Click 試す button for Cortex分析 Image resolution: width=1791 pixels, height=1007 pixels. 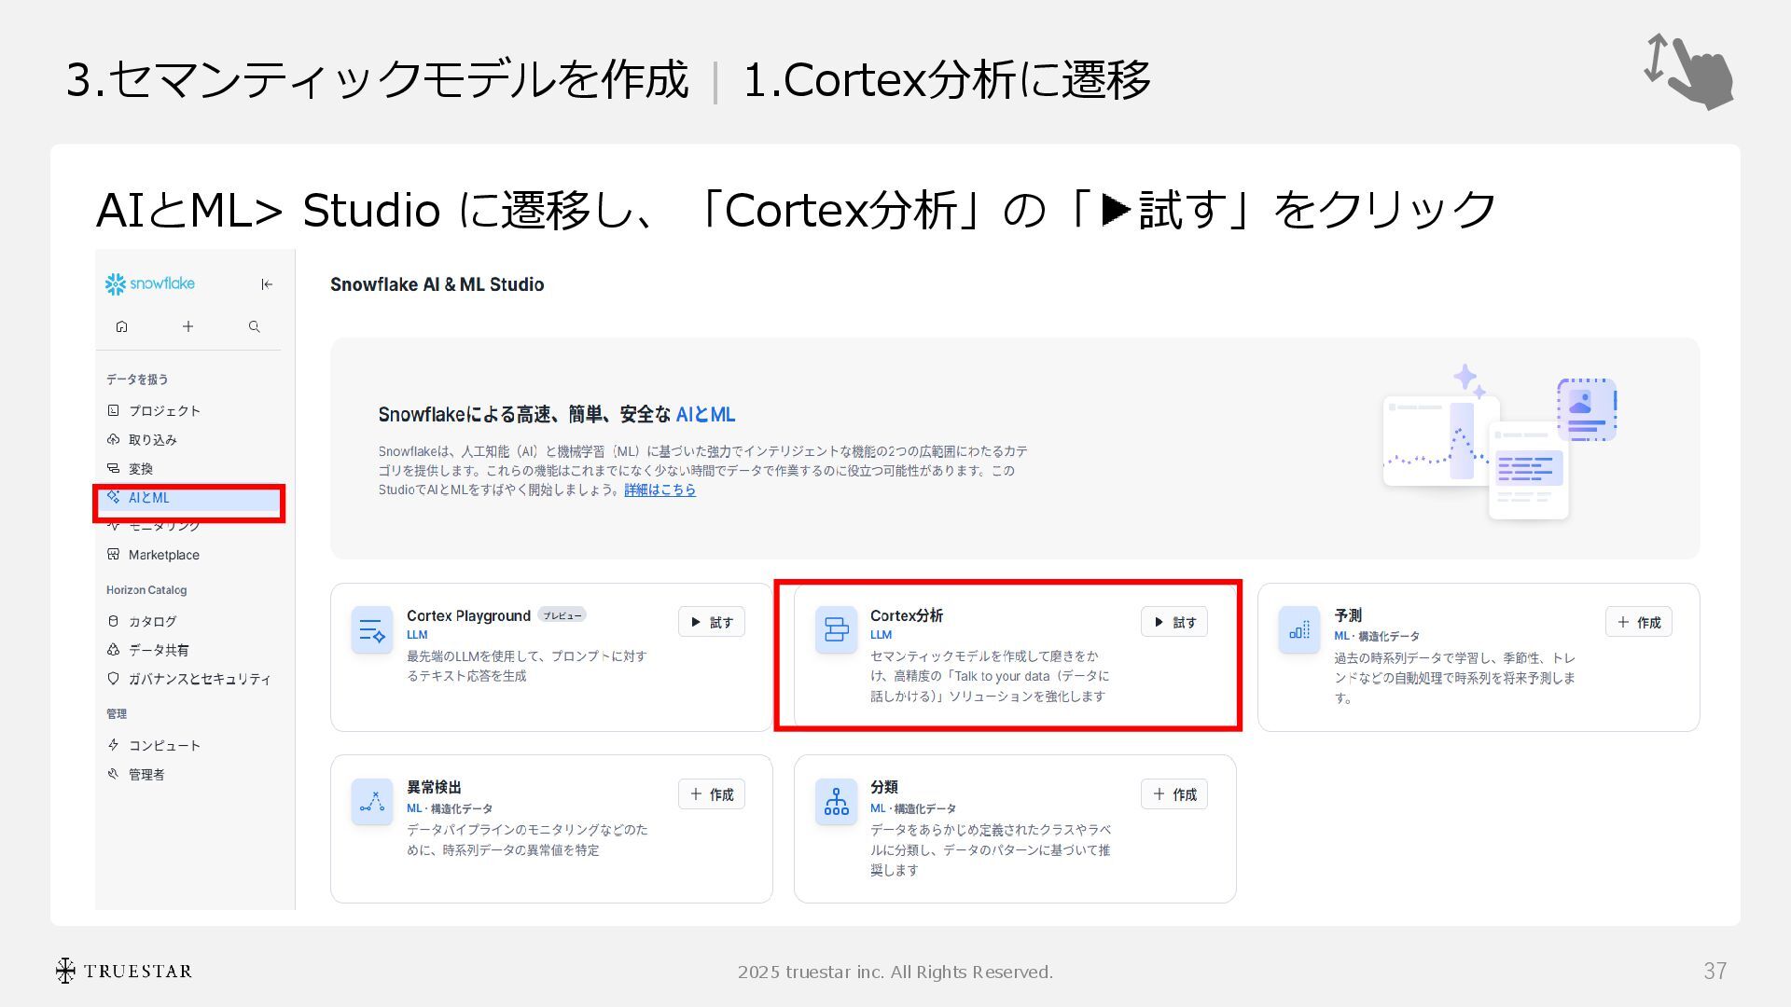tap(1173, 622)
